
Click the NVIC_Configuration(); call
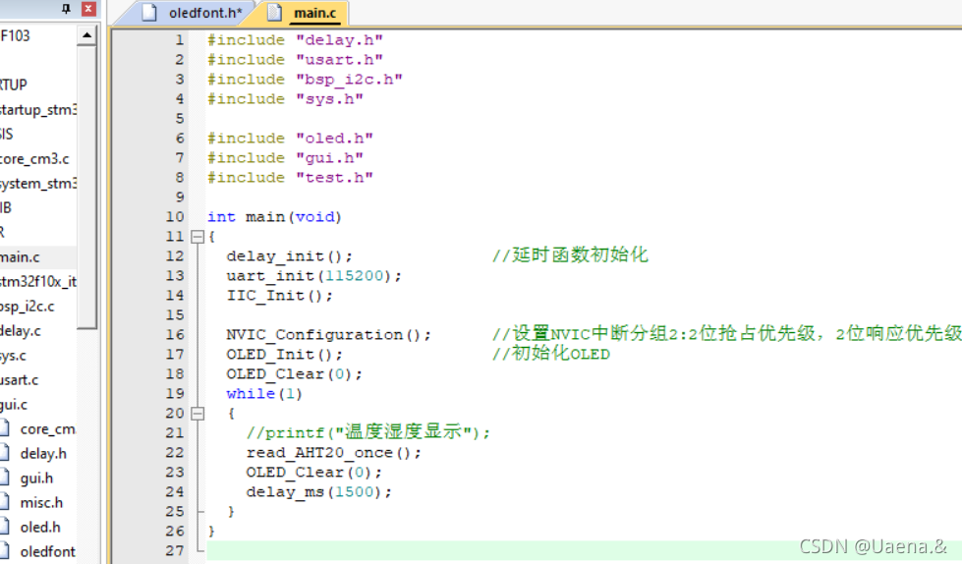tap(329, 334)
